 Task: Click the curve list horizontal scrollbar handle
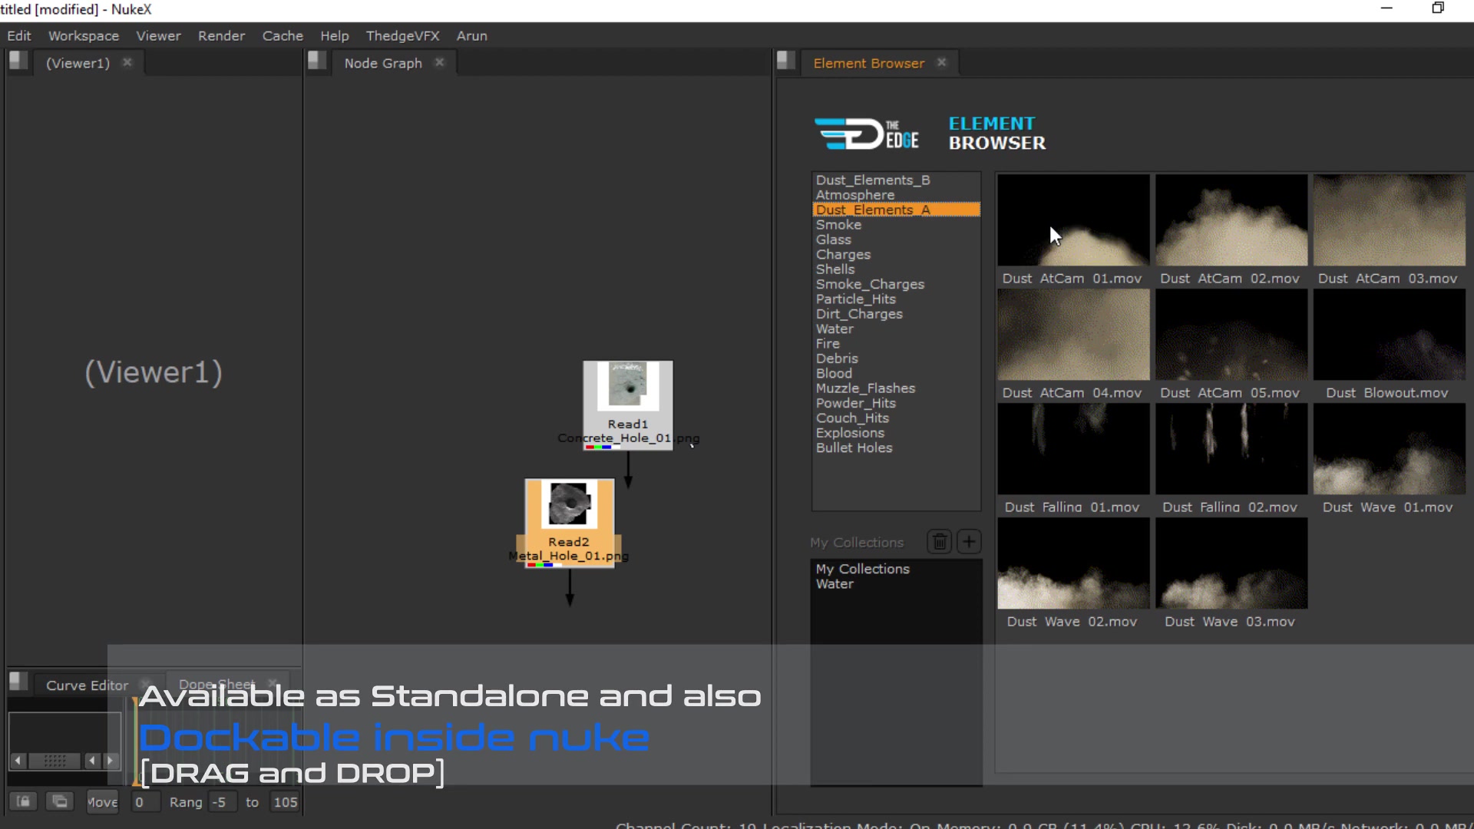55,761
